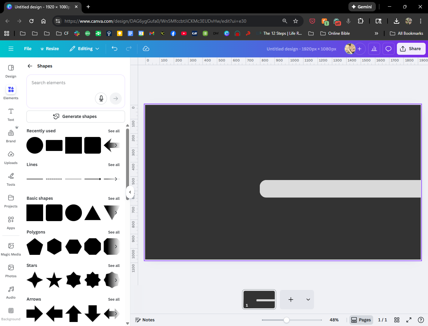This screenshot has height=326, width=428.
Task: Open the Magic Media tool
Action: click(11, 249)
